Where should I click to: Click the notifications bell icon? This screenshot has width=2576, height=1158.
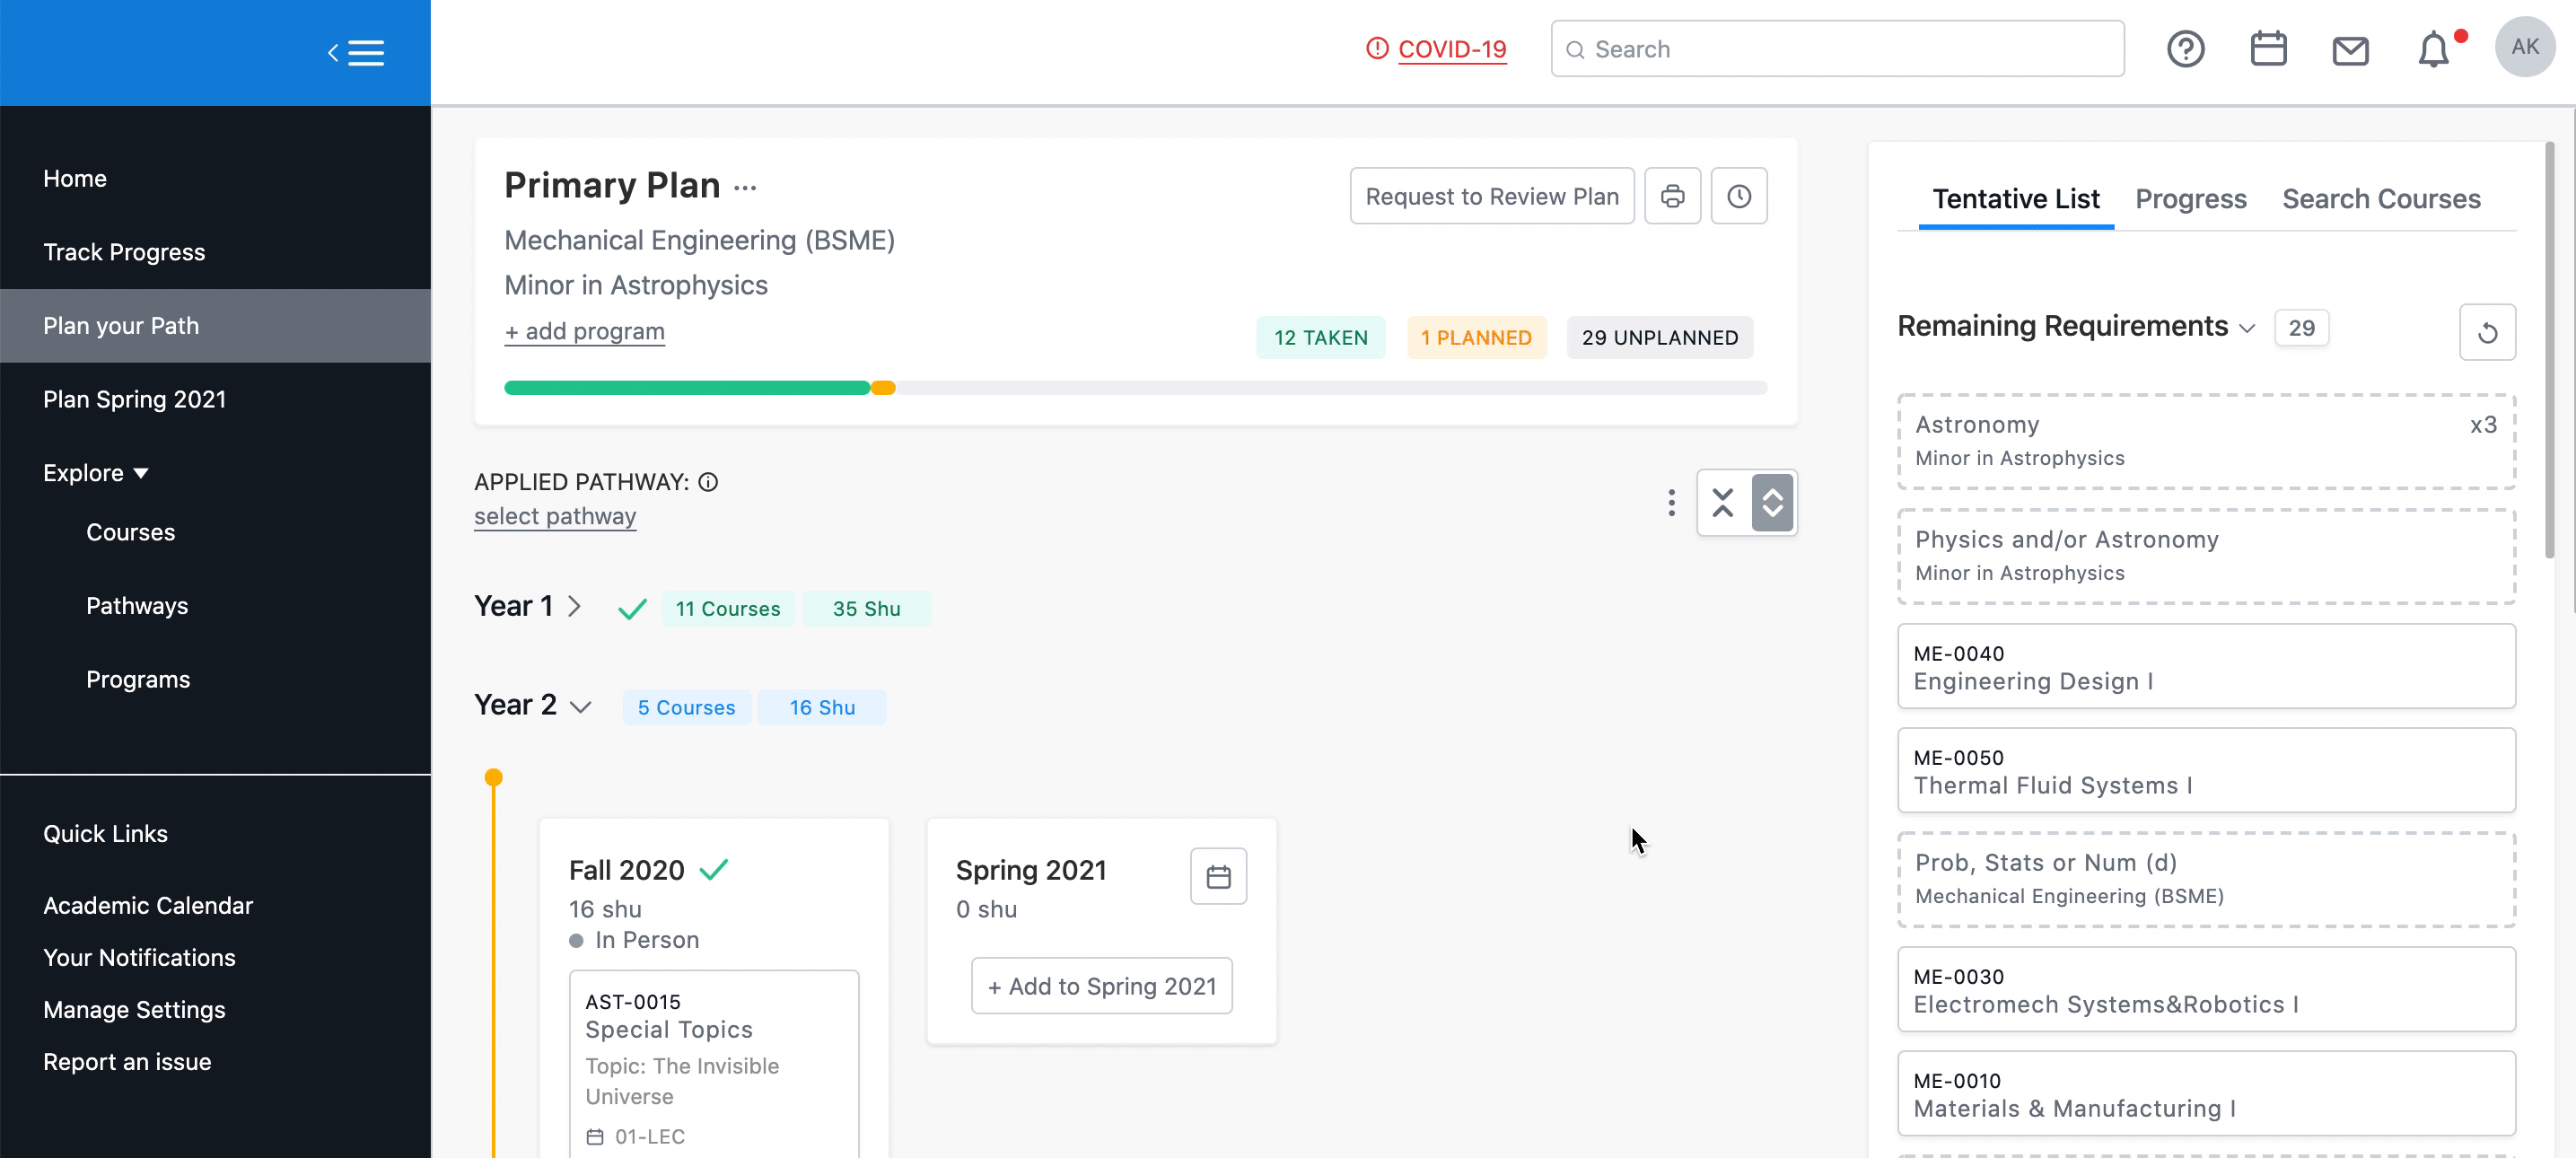(x=2432, y=50)
